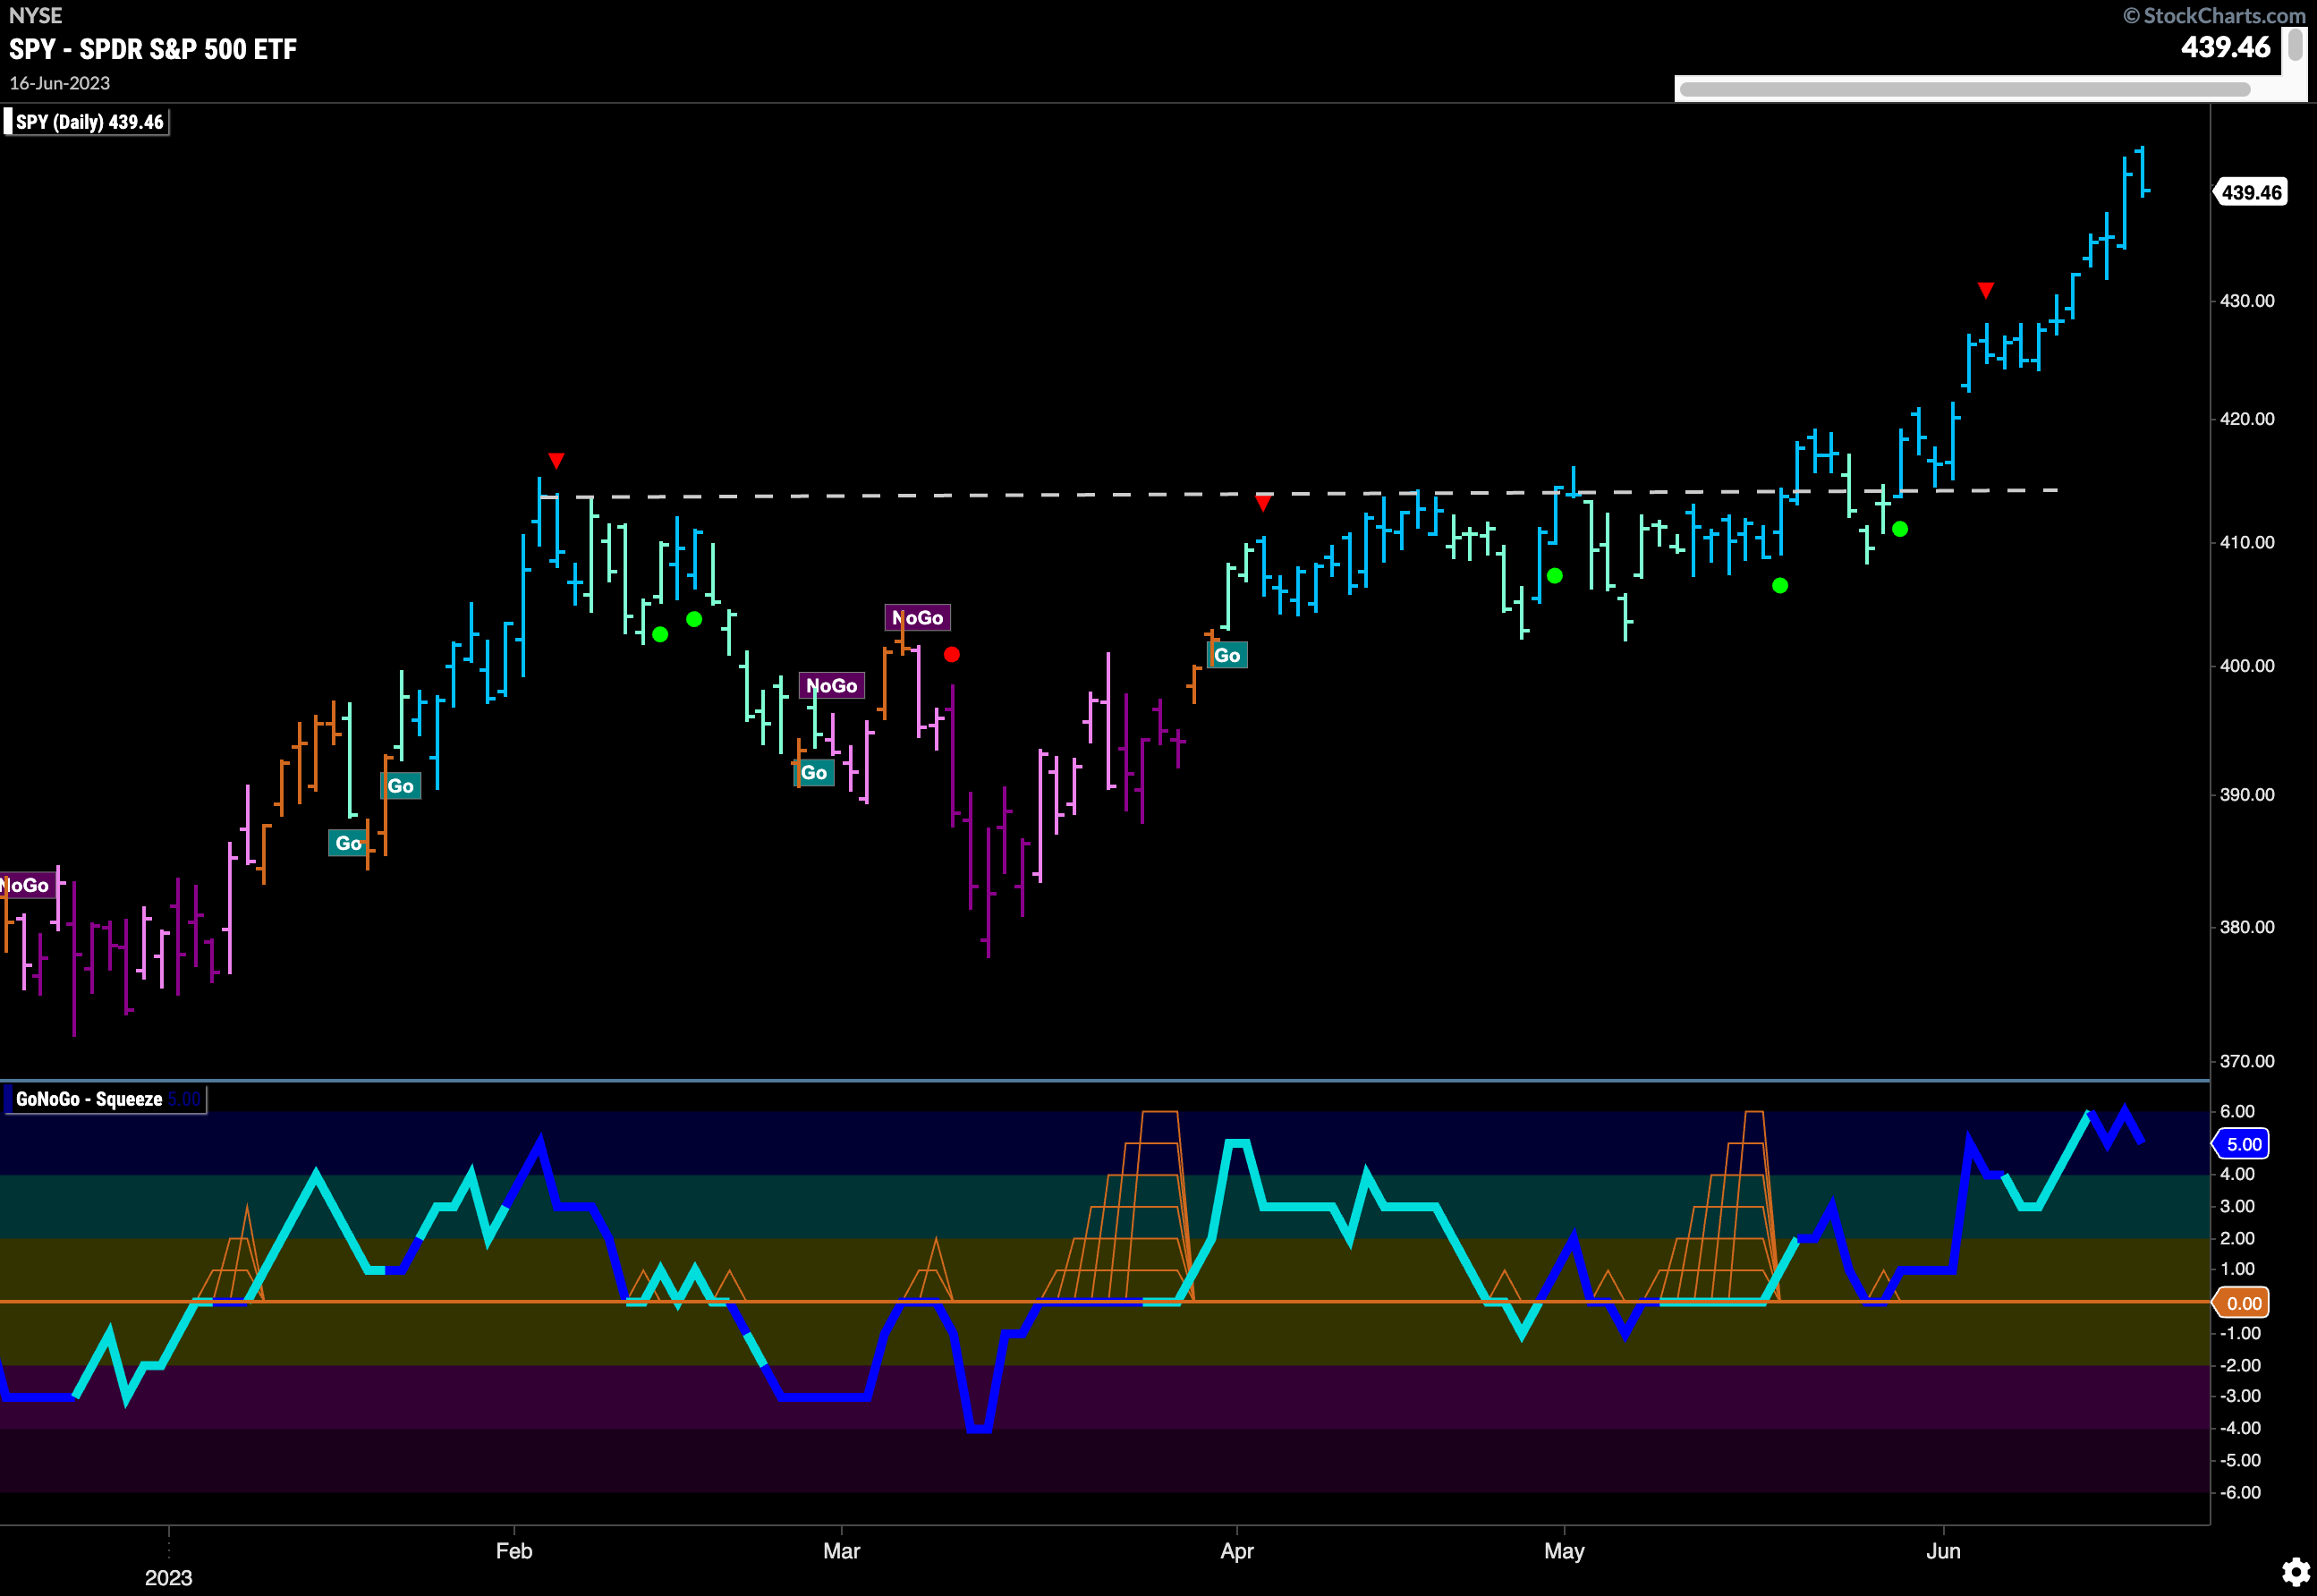Click the Go flag in late February
Viewport: 2317px width, 1596px height.
click(814, 773)
